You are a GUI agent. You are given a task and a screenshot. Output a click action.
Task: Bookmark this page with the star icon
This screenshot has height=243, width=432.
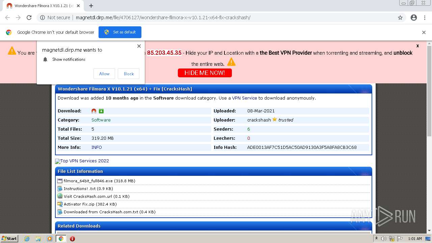400,18
